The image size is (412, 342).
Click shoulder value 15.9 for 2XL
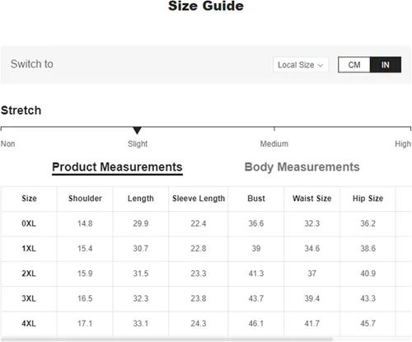[x=85, y=274]
